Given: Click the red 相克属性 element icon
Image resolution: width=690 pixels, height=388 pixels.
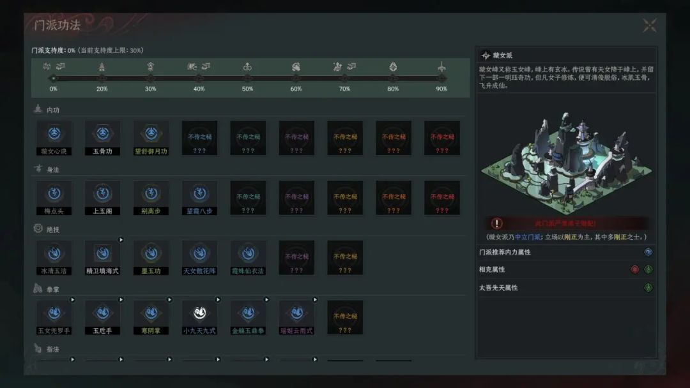Looking at the screenshot, I should (x=634, y=269).
